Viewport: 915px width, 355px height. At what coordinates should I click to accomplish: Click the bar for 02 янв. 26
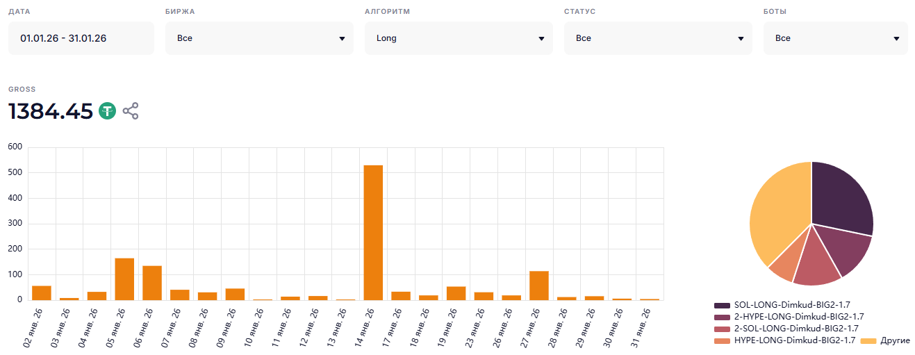pyautogui.click(x=42, y=293)
